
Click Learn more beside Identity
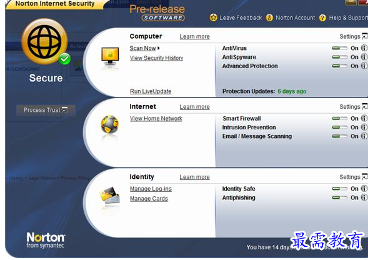194,177
